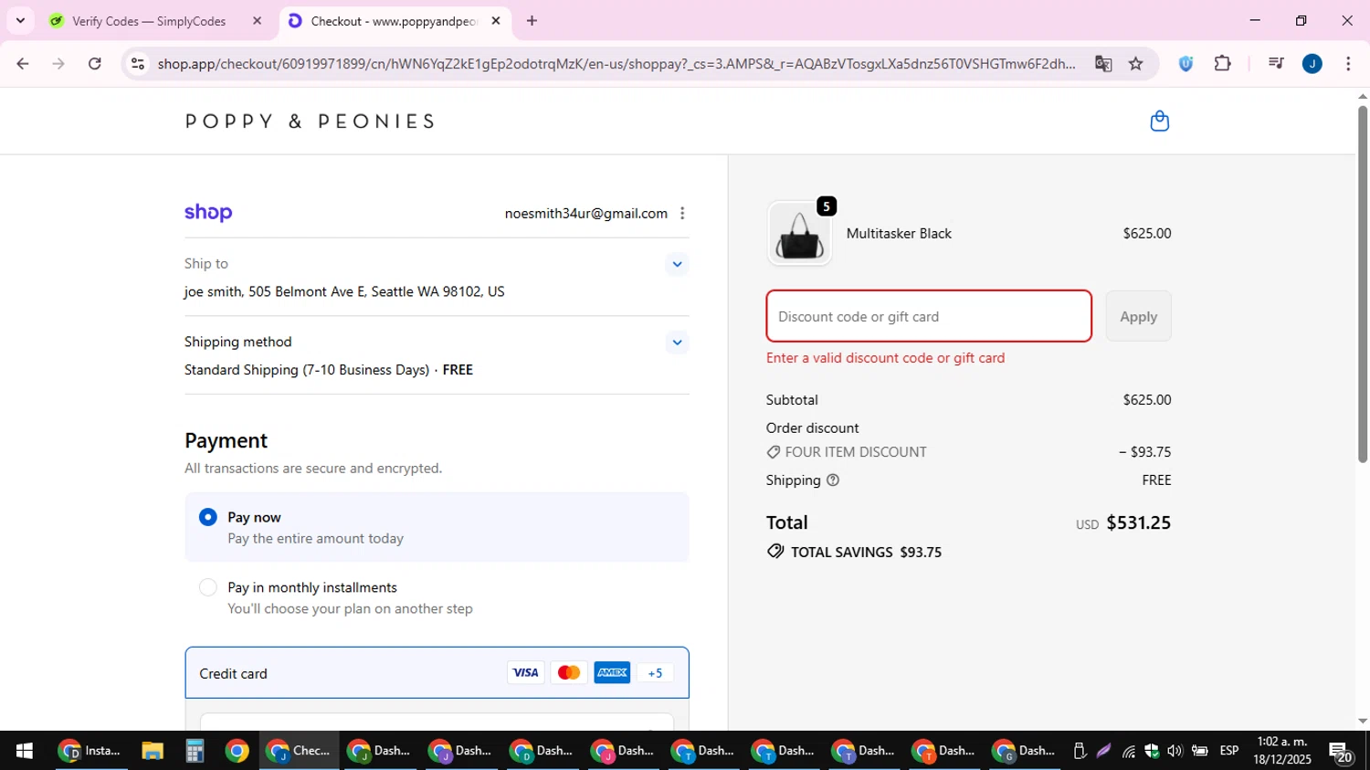Click TOTAL SAVINGS $93.75 text
The height and width of the screenshot is (770, 1370).
click(x=866, y=553)
